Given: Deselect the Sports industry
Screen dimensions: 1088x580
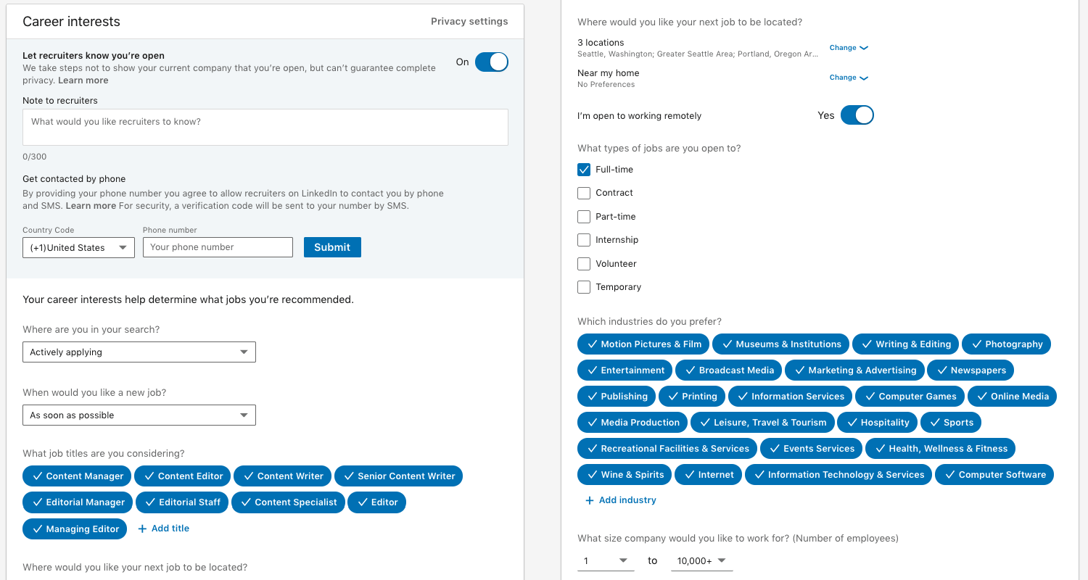Looking at the screenshot, I should (x=951, y=422).
